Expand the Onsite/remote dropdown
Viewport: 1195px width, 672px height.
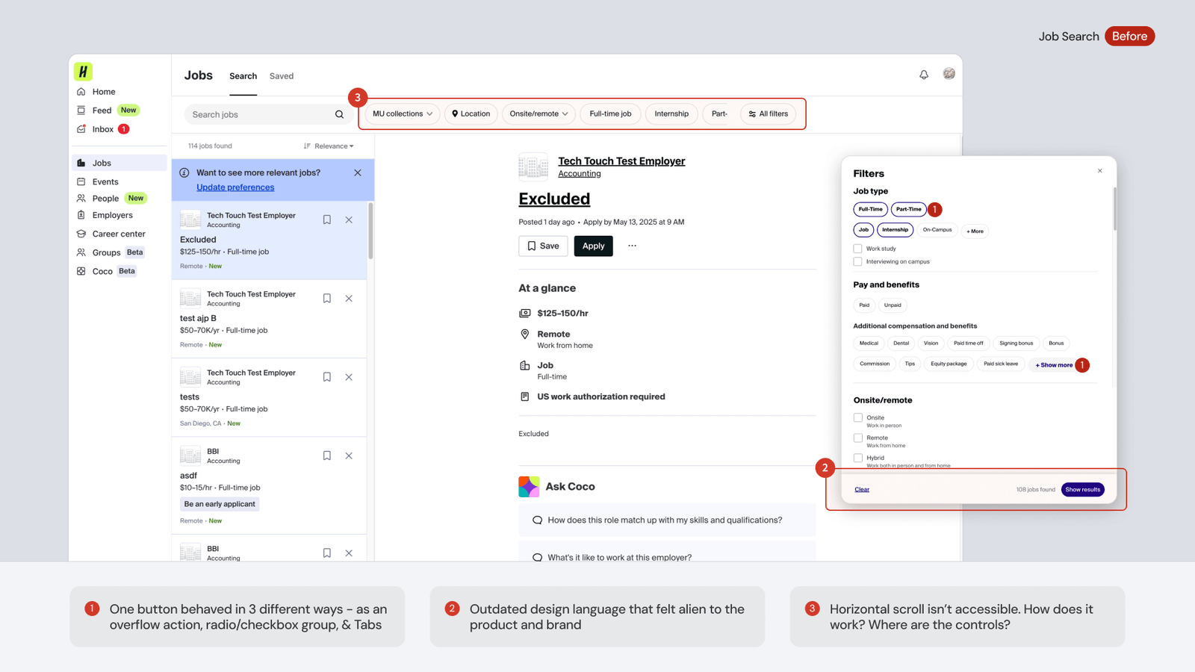pos(538,114)
